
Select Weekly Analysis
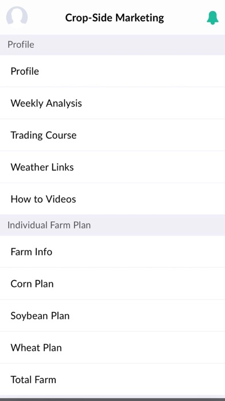pyautogui.click(x=113, y=103)
